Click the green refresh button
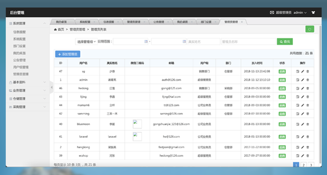The height and width of the screenshot is (175, 327). point(310,29)
